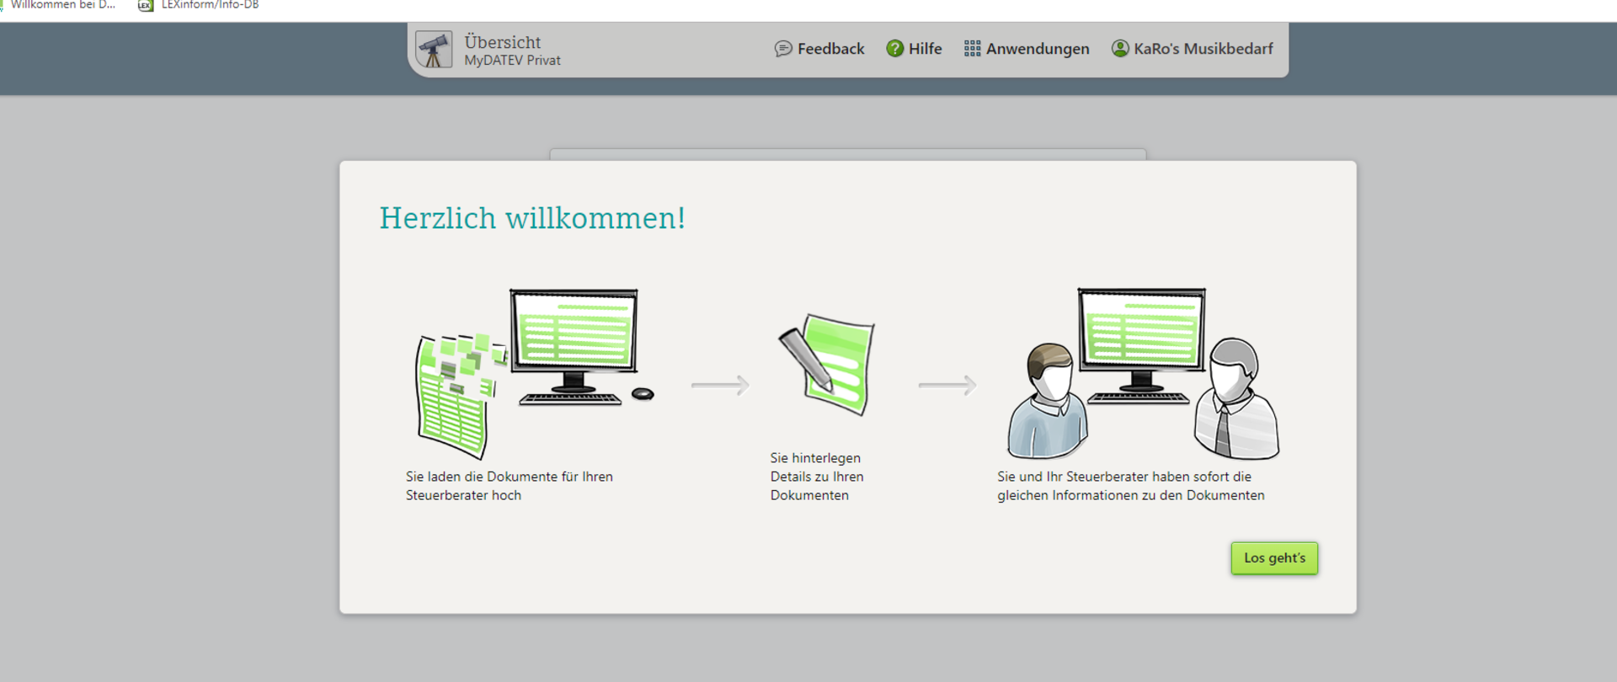Open the Hilfe help page

[914, 49]
